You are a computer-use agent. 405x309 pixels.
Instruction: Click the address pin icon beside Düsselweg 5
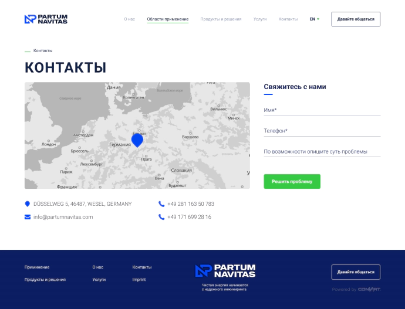point(27,204)
